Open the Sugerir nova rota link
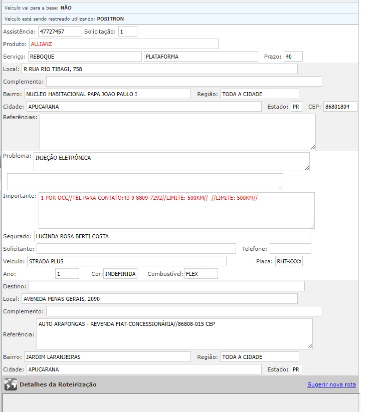This screenshot has width=392, height=412. tap(331, 384)
